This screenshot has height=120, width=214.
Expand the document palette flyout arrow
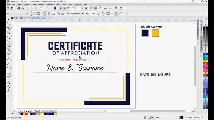13,114
